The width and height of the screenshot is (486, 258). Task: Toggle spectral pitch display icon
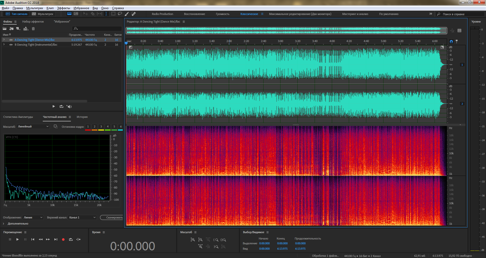click(76, 14)
